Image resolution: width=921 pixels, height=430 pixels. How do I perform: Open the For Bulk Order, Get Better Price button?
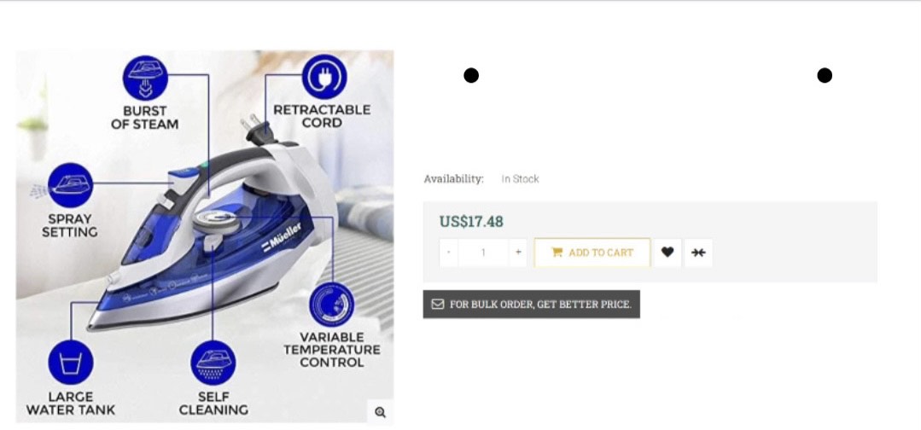pyautogui.click(x=532, y=305)
